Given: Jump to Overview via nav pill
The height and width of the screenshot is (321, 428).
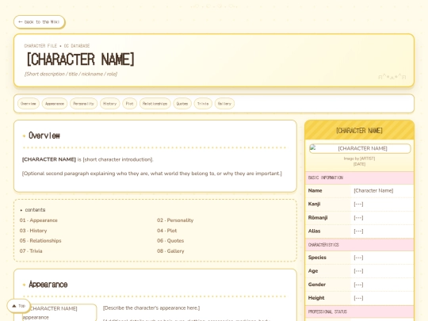Looking at the screenshot, I should click(x=29, y=104).
